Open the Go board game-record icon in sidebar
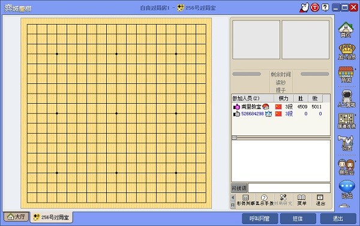The height and width of the screenshot is (226, 360). click(346, 121)
